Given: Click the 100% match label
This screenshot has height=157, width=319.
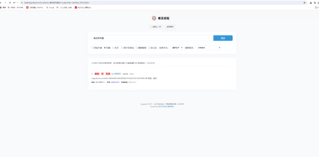Looking at the screenshot, I should click(128, 74).
